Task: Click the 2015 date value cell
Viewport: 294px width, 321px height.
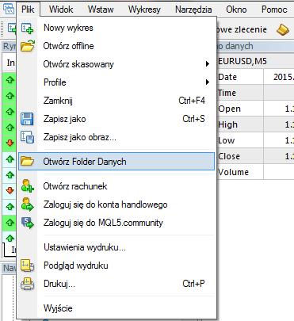Action: pyautogui.click(x=279, y=77)
